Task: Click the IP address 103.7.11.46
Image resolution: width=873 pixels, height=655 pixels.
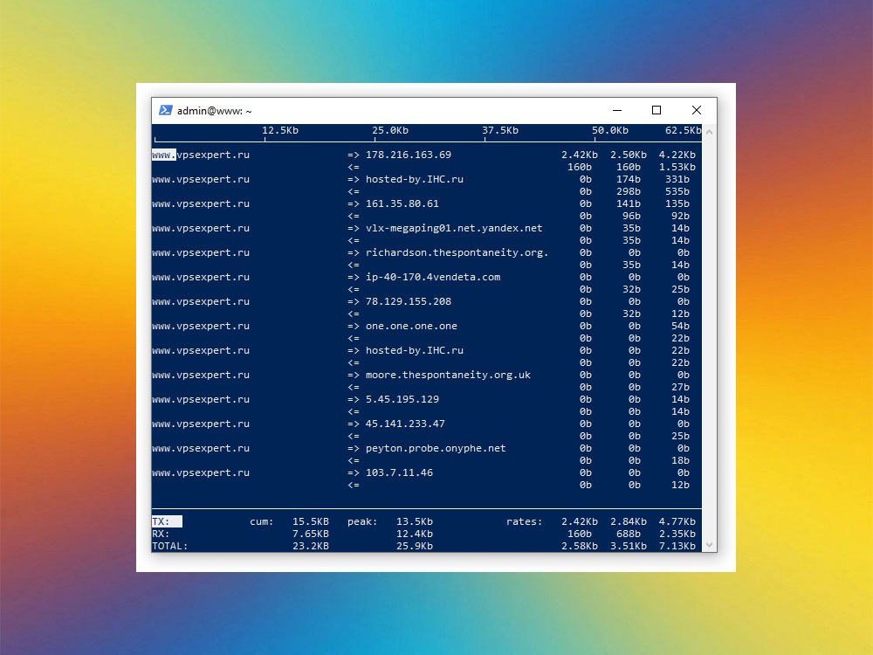Action: (x=401, y=472)
